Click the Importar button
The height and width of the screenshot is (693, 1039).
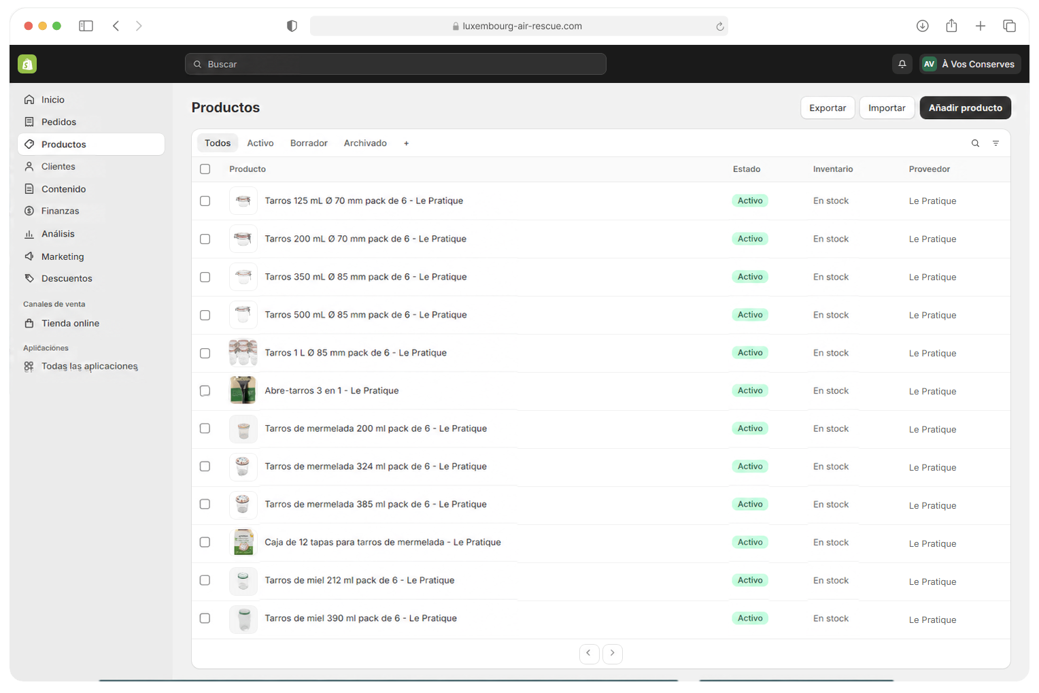tap(887, 108)
